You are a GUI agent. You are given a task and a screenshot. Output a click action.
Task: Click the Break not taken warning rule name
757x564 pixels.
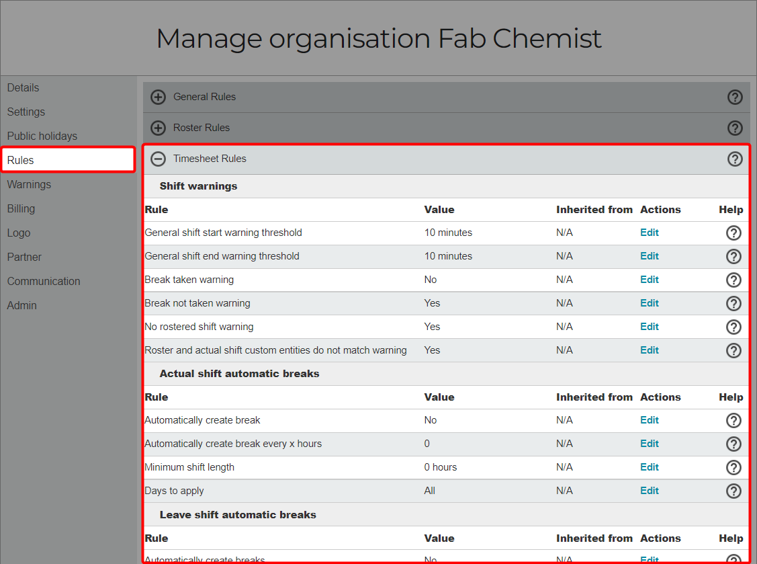click(x=197, y=303)
